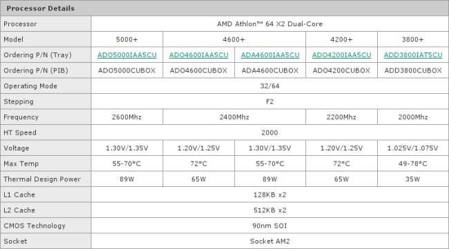The image size is (449, 249).
Task: Select the 128KB x2 L1 cache value
Action: [269, 195]
